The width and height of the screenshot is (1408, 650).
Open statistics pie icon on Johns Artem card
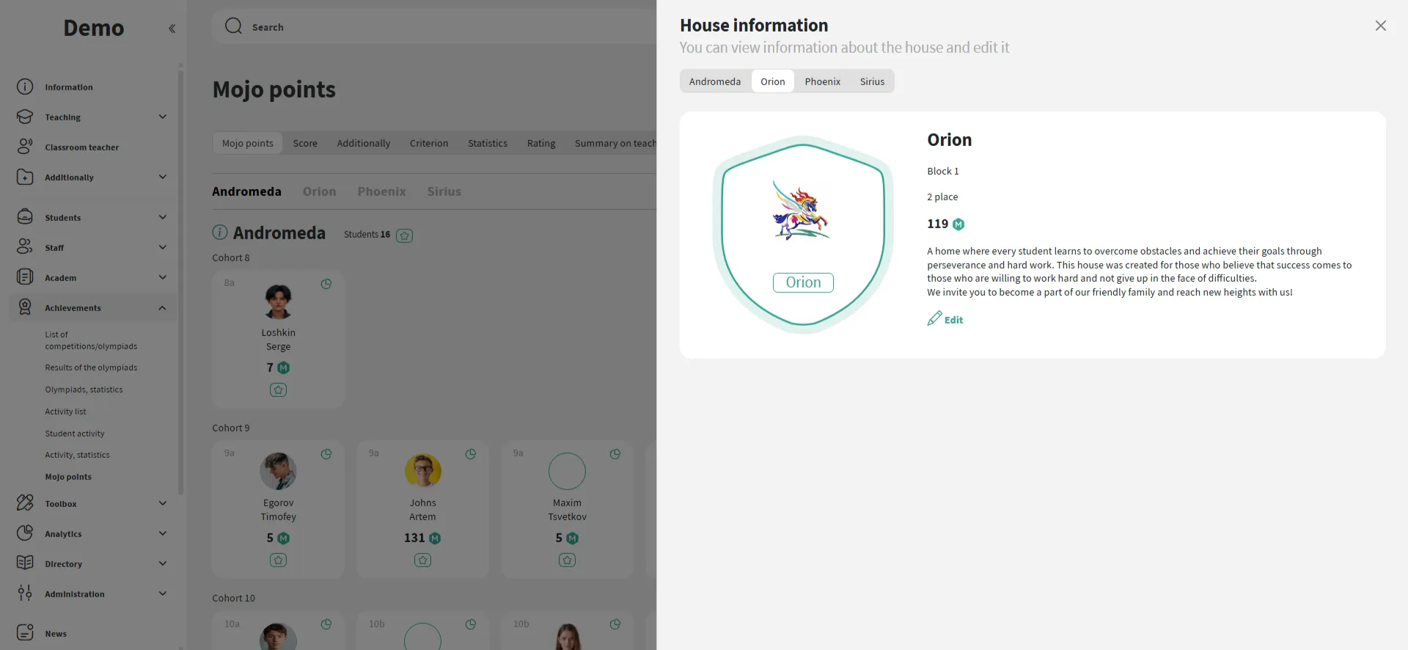pos(471,454)
